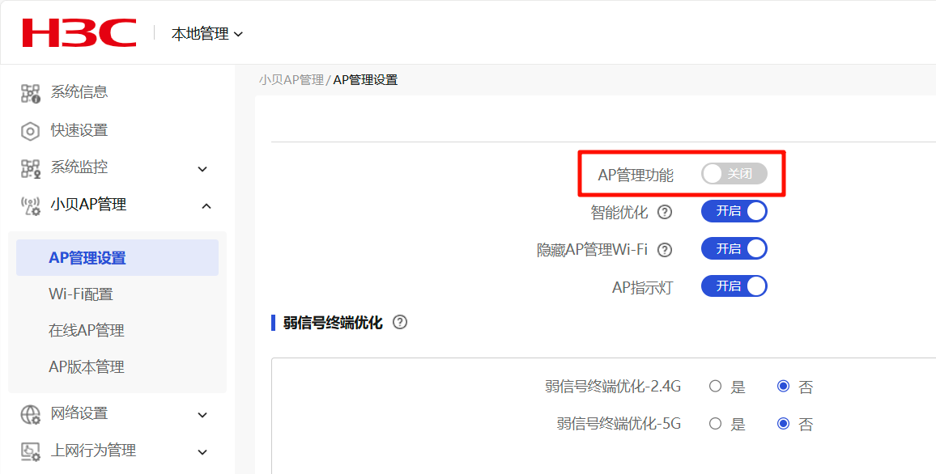Turn off the 智能优化 switch
936x474 pixels.
pyautogui.click(x=734, y=212)
